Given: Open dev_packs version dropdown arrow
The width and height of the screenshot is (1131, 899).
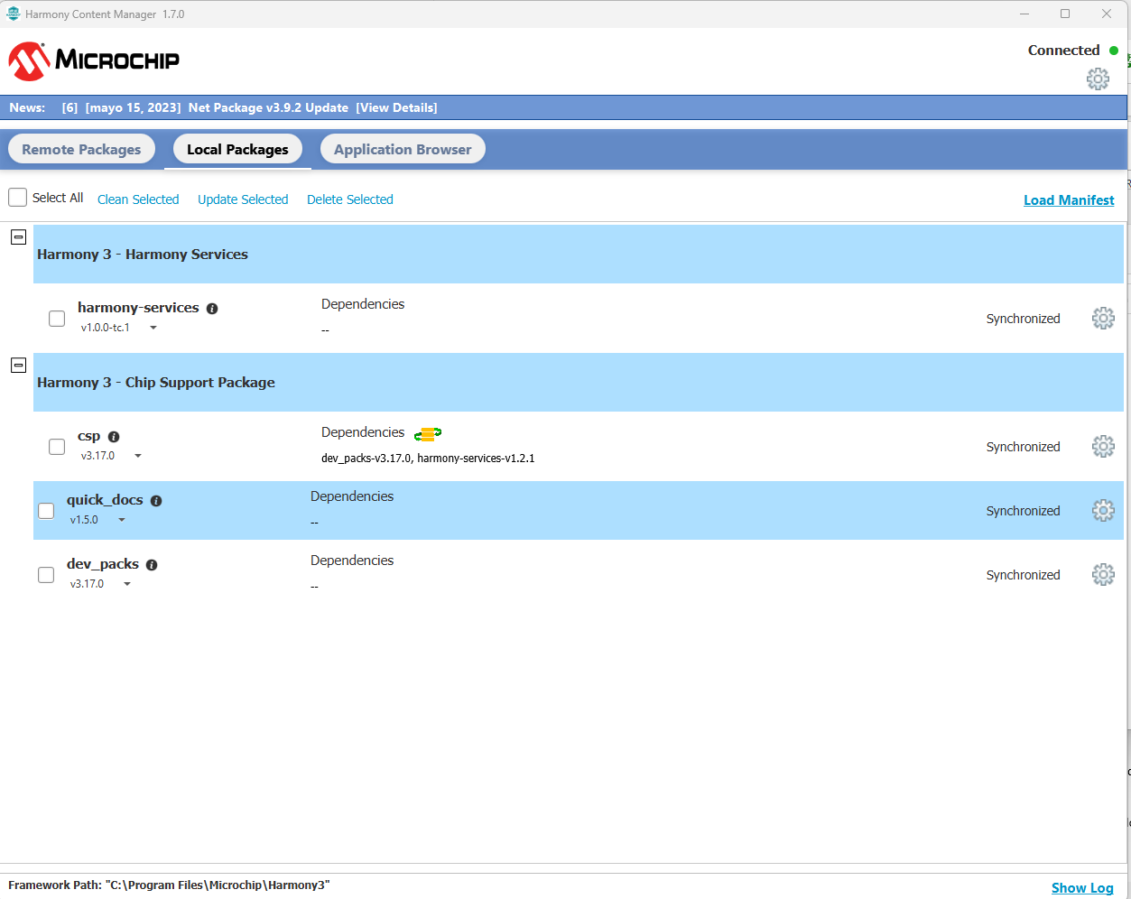Looking at the screenshot, I should [x=127, y=584].
